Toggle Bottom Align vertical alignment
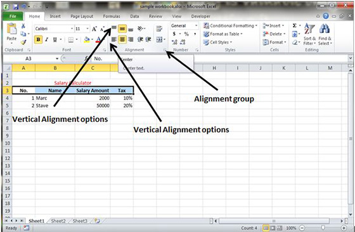355x232 pixels. [131, 29]
